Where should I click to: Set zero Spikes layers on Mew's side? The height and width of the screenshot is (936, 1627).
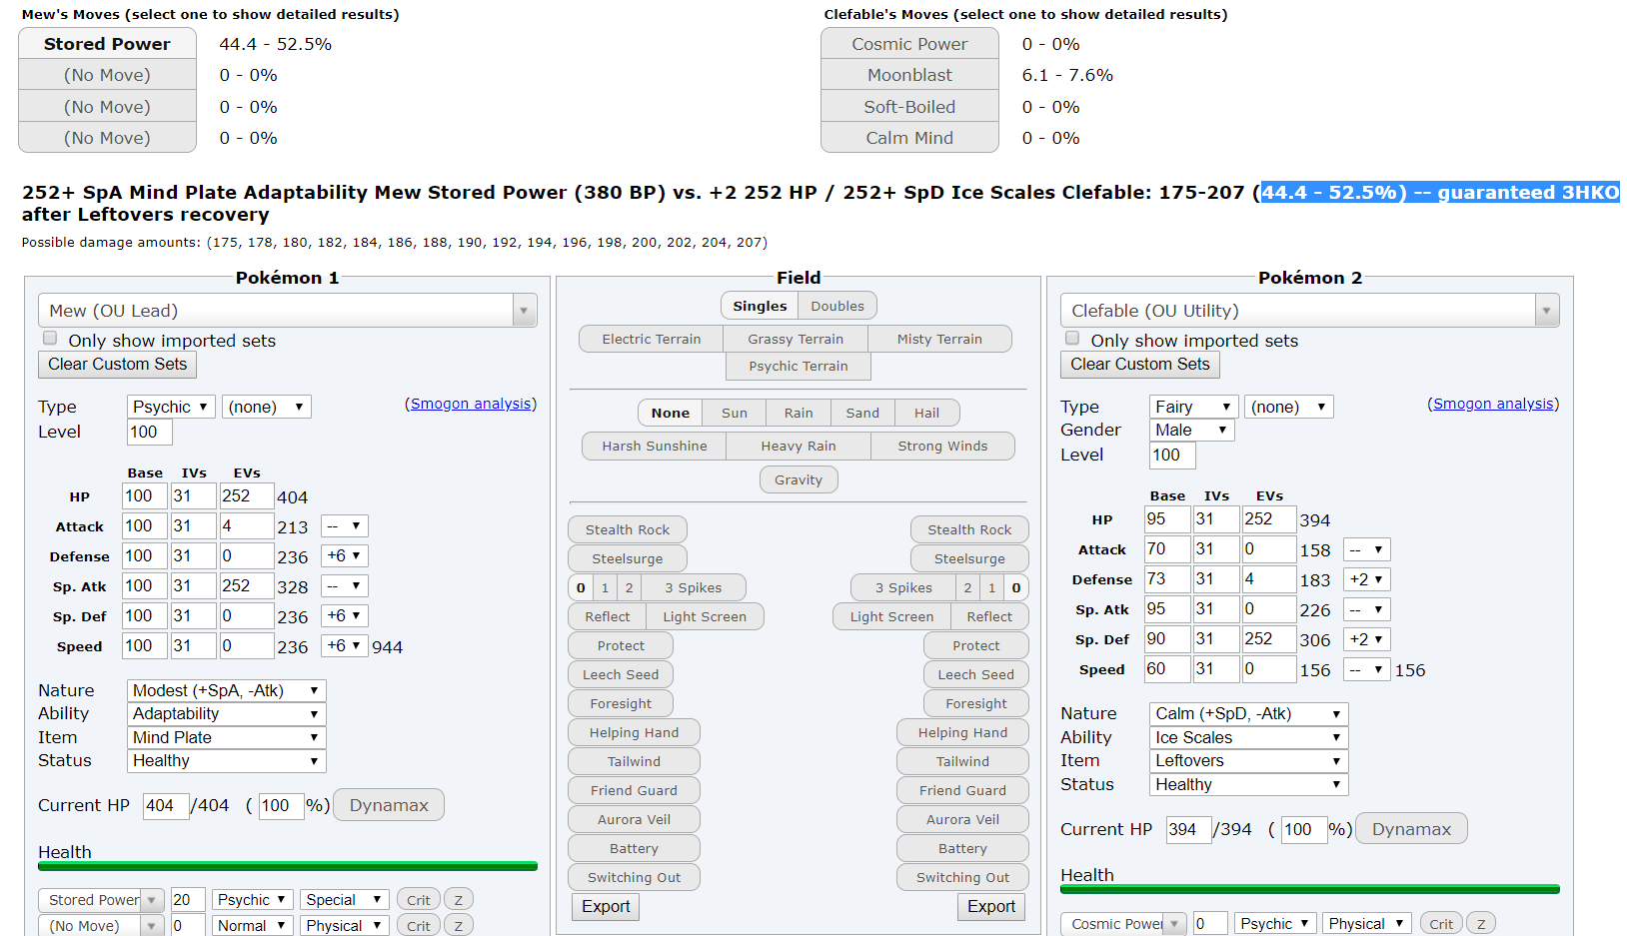581,587
